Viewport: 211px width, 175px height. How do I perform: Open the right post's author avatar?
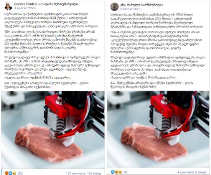[114, 7]
